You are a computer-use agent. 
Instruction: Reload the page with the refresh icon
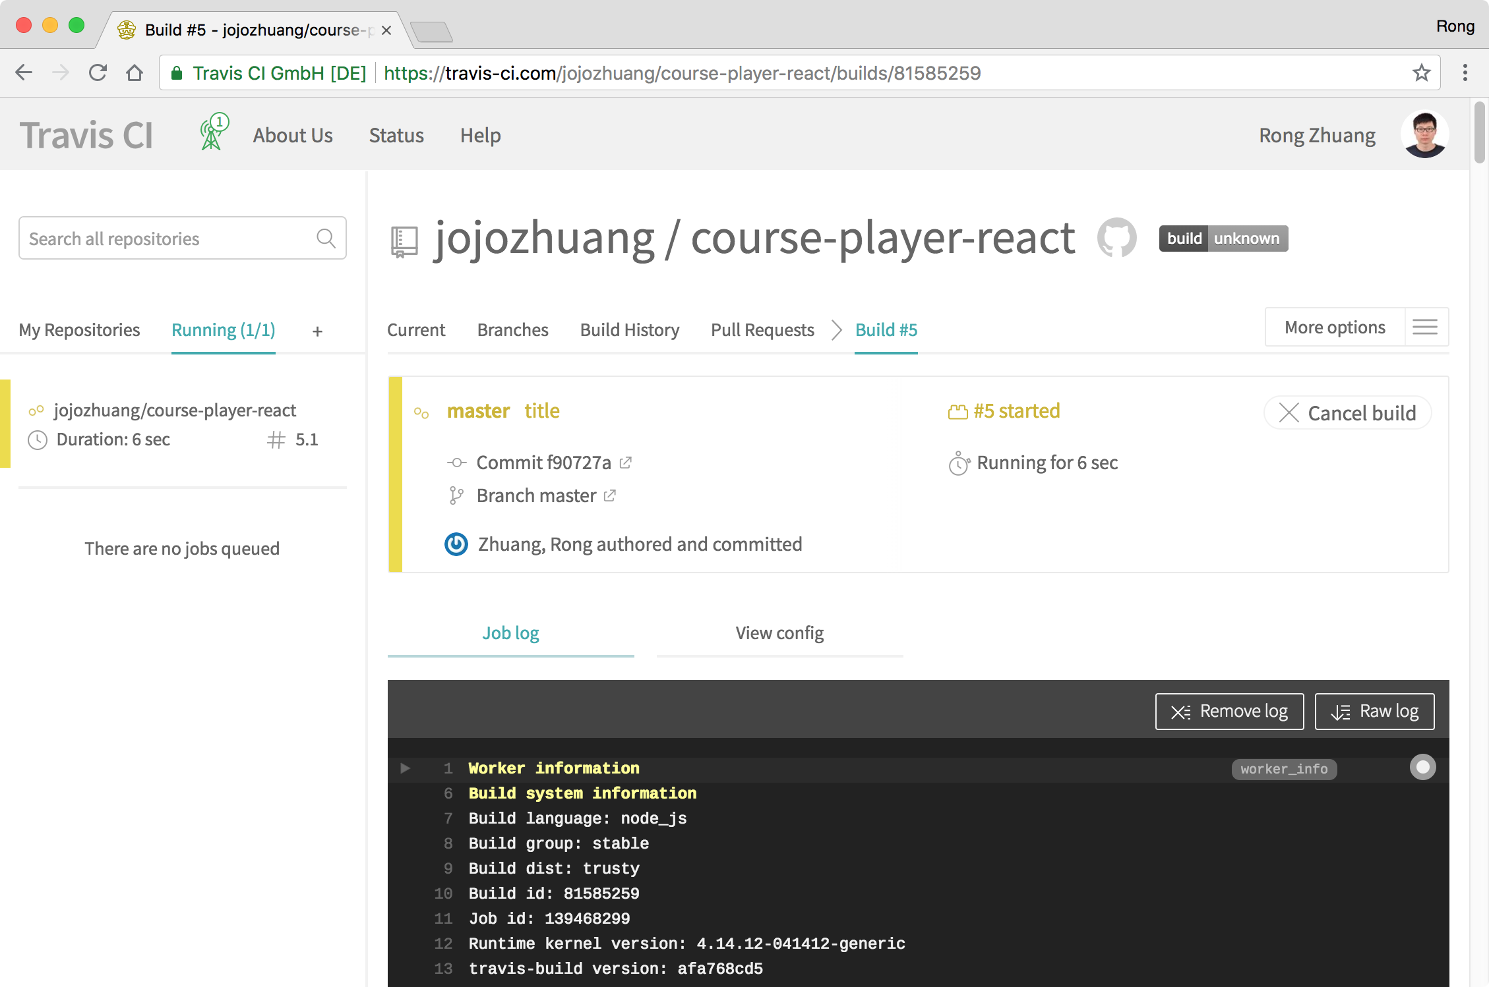pos(98,72)
